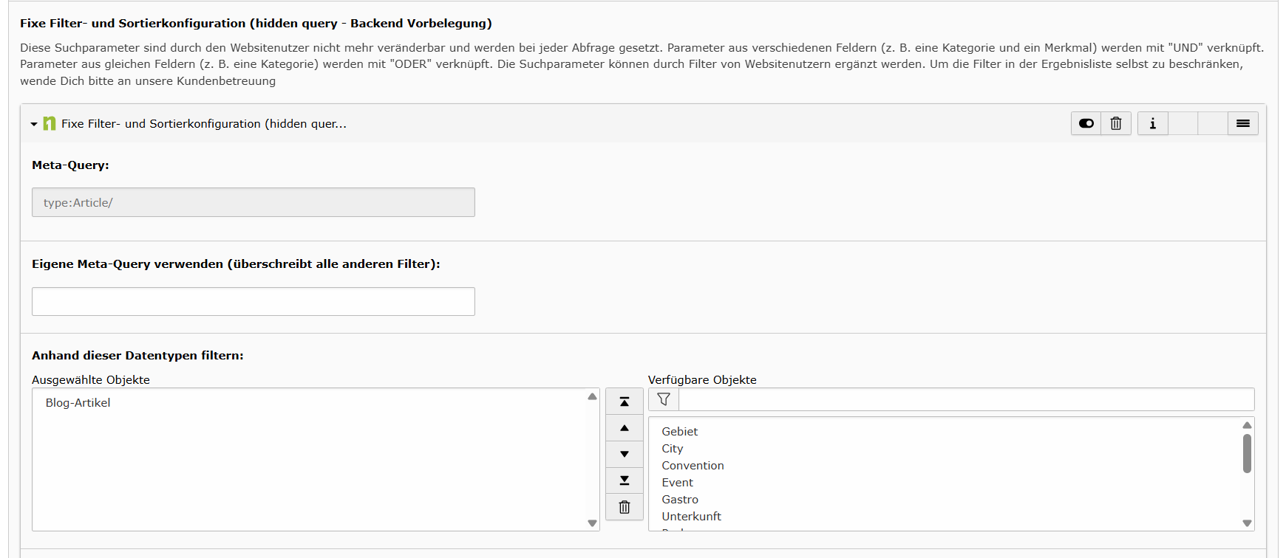Click the filter funnel icon
Image resolution: width=1286 pixels, height=558 pixels.
point(664,399)
